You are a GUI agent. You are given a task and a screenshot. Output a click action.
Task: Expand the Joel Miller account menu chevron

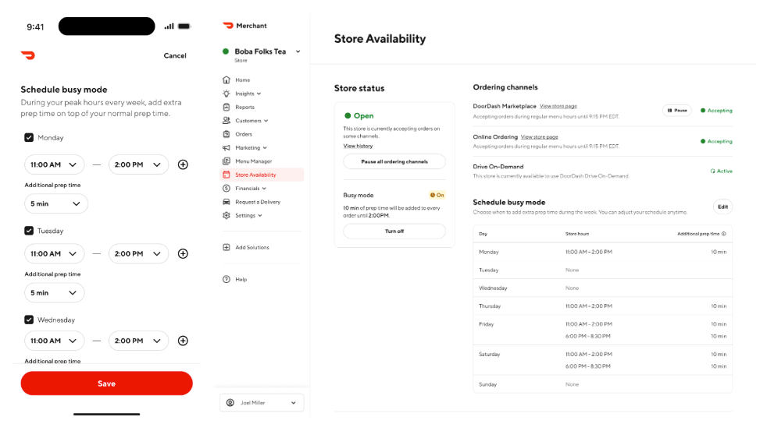point(294,403)
